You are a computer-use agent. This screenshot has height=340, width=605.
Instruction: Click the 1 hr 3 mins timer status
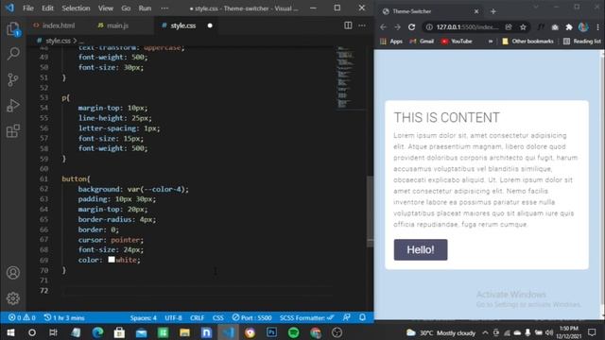coord(64,317)
